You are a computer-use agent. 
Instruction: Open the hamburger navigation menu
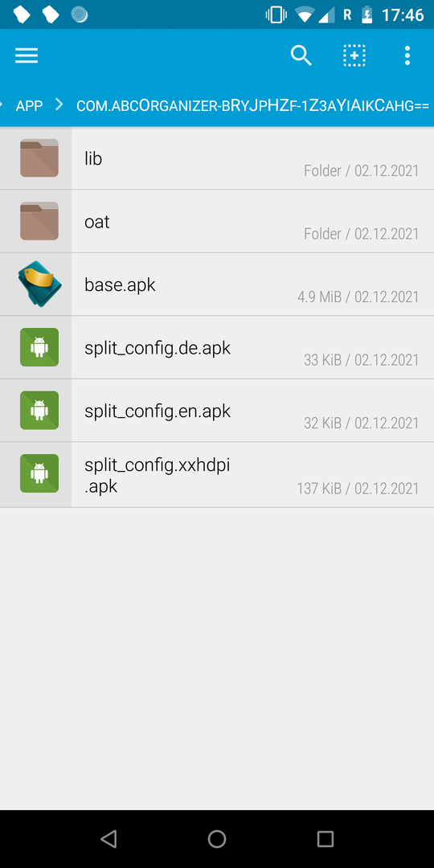coord(27,55)
